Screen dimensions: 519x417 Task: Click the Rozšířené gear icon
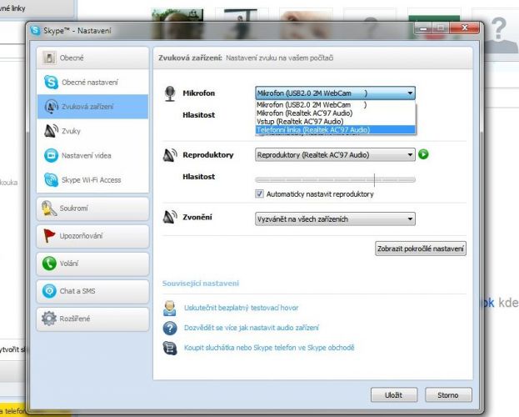49,319
